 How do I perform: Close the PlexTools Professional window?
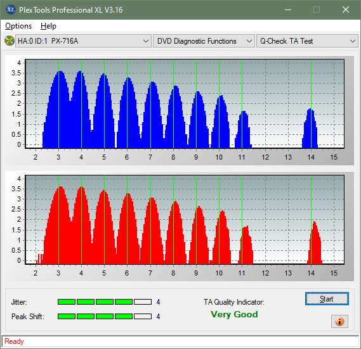click(x=346, y=10)
